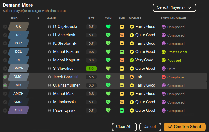Open the Select Player(s) dropdown

click(174, 7)
